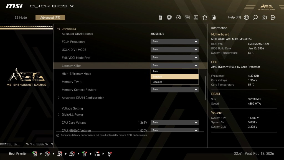Viewport: 284px width, 160px height.
Task: Click the Overclocking breadcrumb title
Action: point(69,29)
